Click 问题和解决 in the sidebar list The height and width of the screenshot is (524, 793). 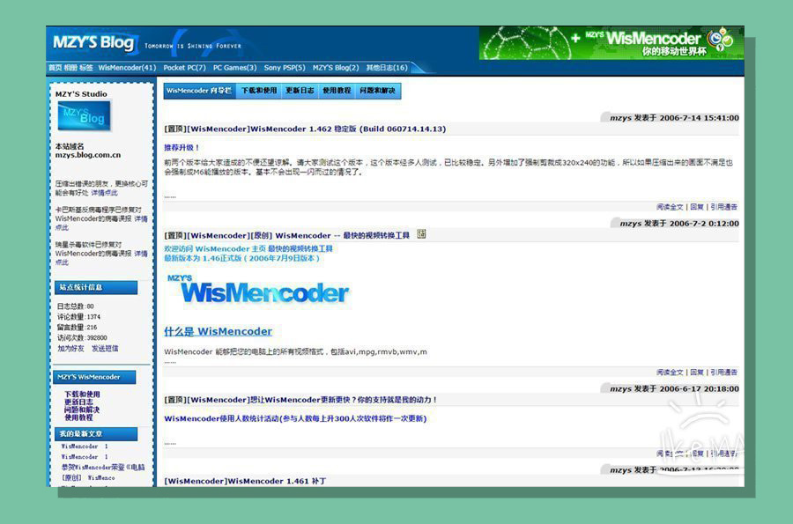82,410
